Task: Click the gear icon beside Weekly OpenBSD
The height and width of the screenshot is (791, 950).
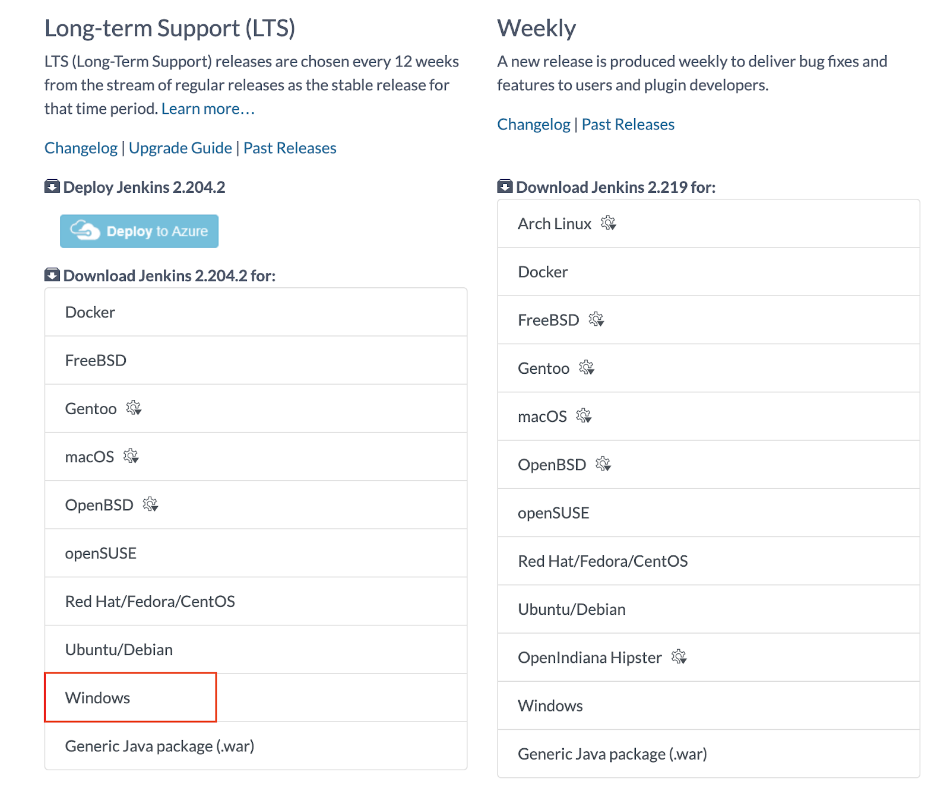Action: tap(603, 464)
